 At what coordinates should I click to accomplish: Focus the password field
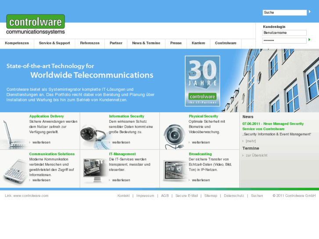(x=284, y=40)
